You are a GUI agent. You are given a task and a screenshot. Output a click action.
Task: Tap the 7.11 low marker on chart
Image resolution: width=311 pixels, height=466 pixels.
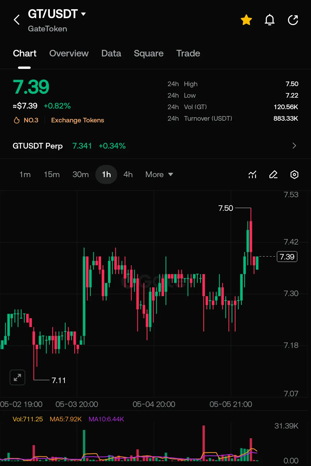[x=59, y=380]
